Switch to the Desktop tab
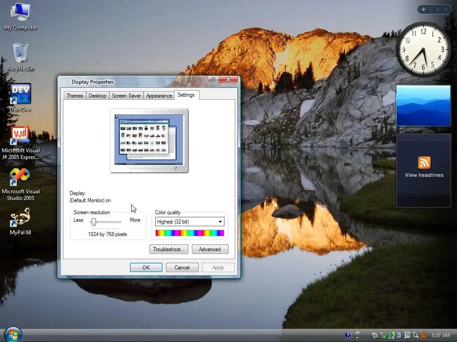 [x=97, y=96]
